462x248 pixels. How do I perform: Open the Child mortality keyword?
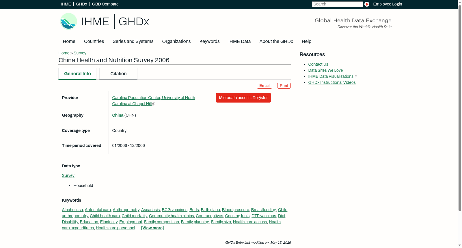point(135,216)
